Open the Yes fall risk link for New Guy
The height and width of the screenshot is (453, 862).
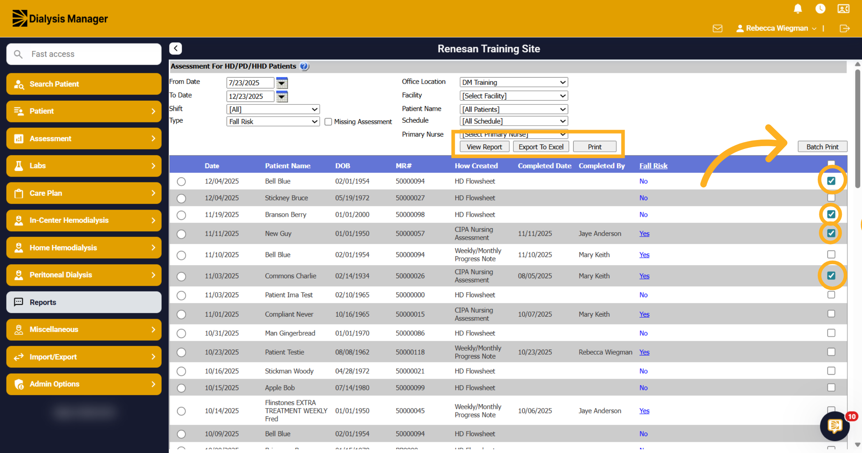click(x=644, y=234)
